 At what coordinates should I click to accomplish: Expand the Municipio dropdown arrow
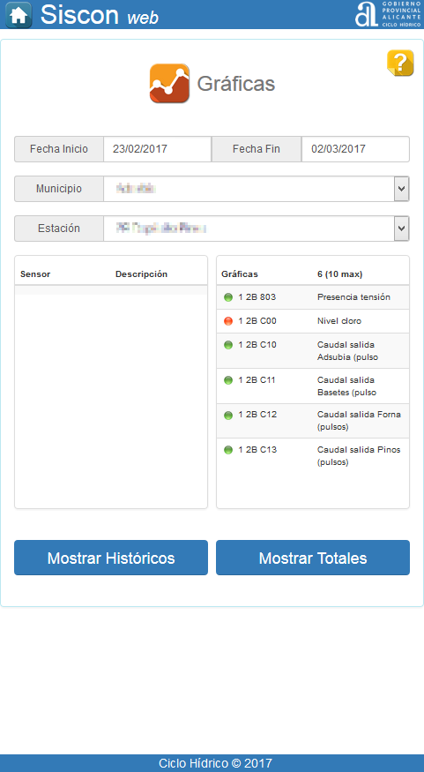point(402,189)
